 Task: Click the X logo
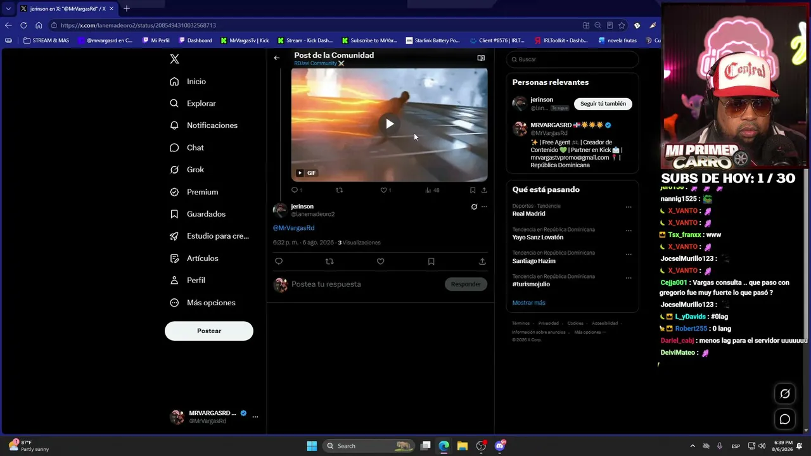[175, 59]
